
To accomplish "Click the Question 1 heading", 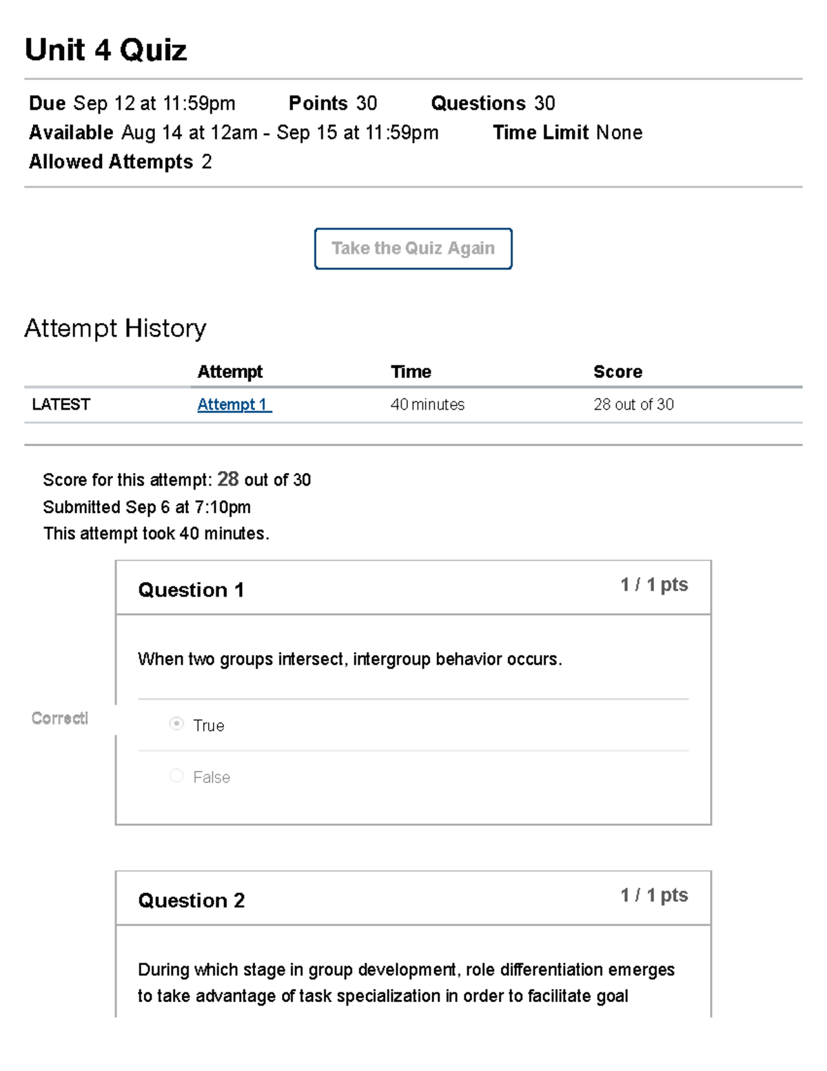I will [x=191, y=590].
